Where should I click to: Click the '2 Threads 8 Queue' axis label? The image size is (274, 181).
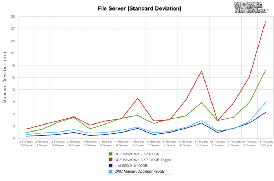point(58,143)
